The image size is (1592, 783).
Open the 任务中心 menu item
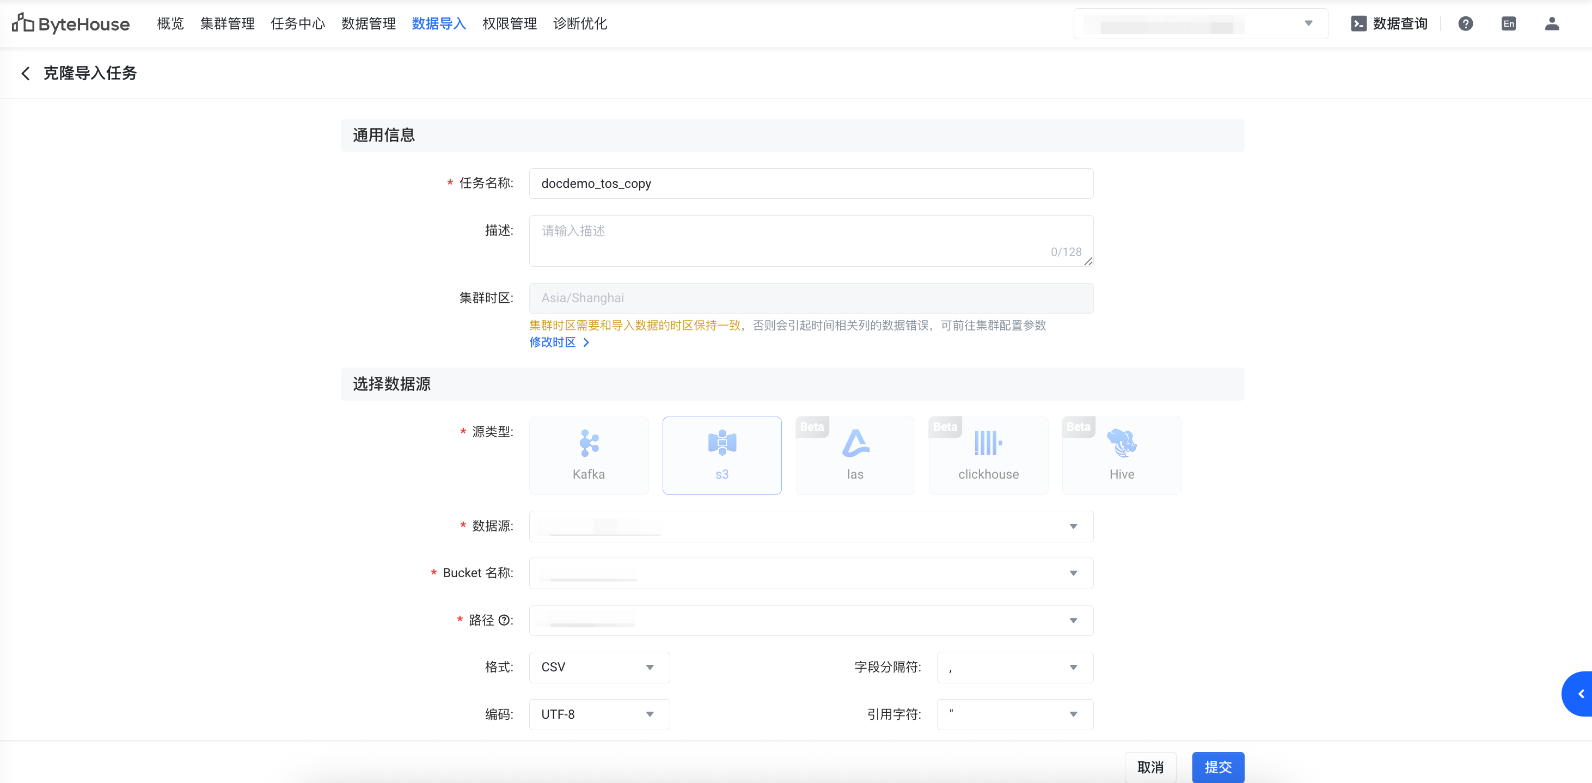point(297,24)
